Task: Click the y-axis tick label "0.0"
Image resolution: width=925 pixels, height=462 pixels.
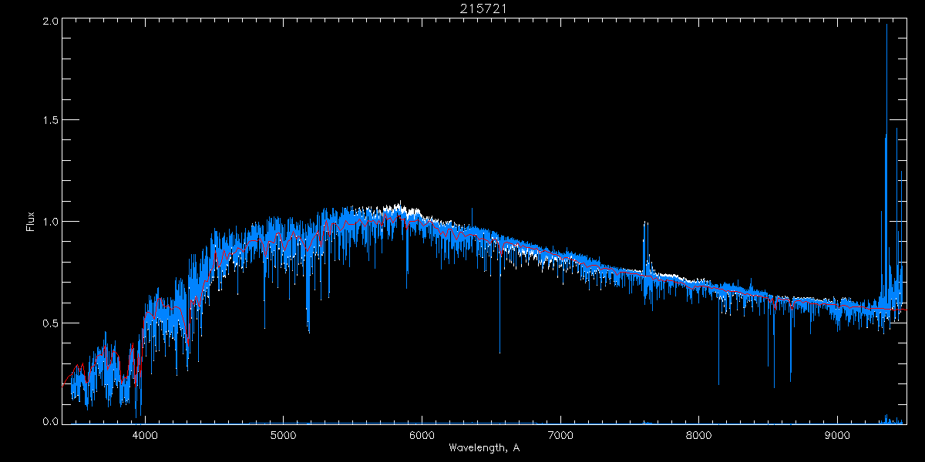Action: click(51, 421)
